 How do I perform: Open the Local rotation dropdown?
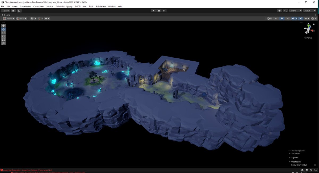pyautogui.click(x=21, y=19)
